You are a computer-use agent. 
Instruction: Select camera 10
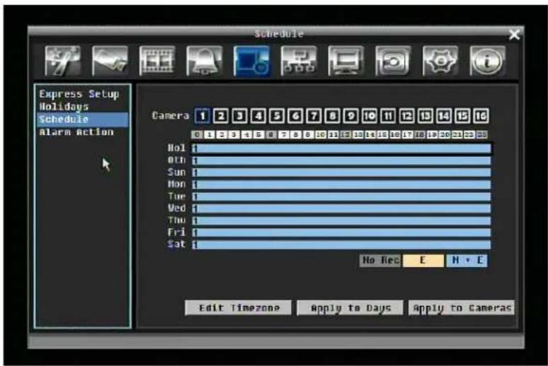click(370, 116)
